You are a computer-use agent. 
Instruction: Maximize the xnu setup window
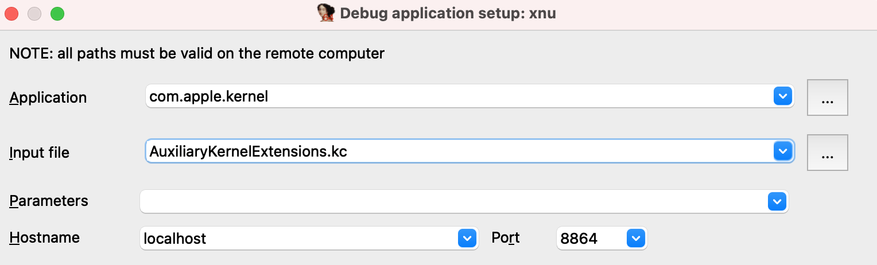click(x=57, y=13)
